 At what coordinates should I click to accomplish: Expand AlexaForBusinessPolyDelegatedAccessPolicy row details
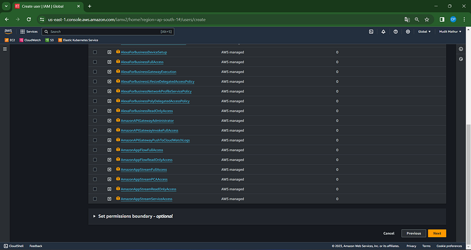pos(109,101)
